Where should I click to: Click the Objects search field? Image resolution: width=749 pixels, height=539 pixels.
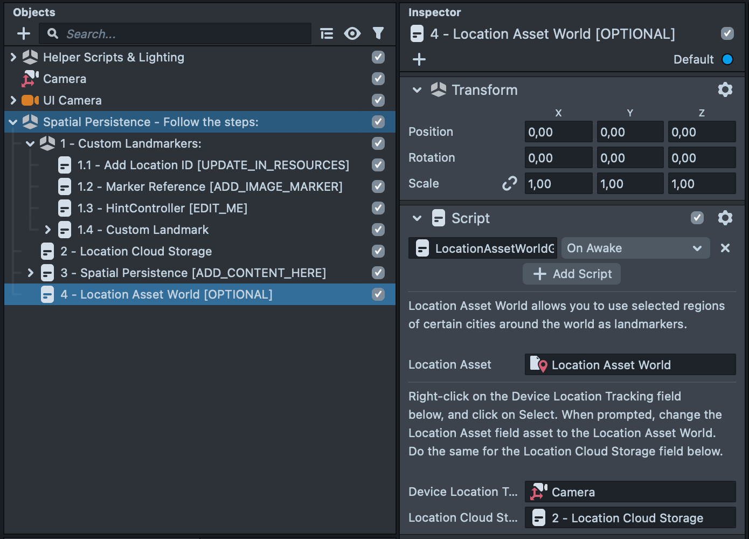(183, 34)
